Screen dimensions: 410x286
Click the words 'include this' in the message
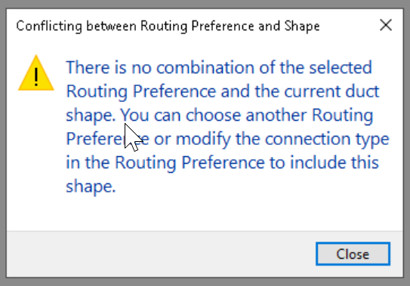pos(334,162)
